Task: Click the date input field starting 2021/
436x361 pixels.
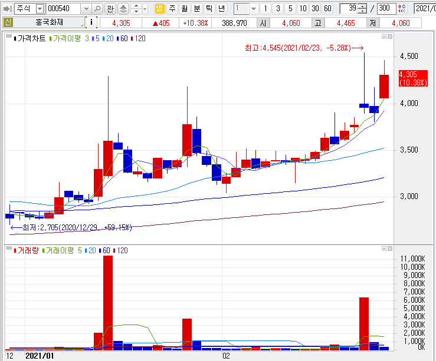Action: (425, 9)
